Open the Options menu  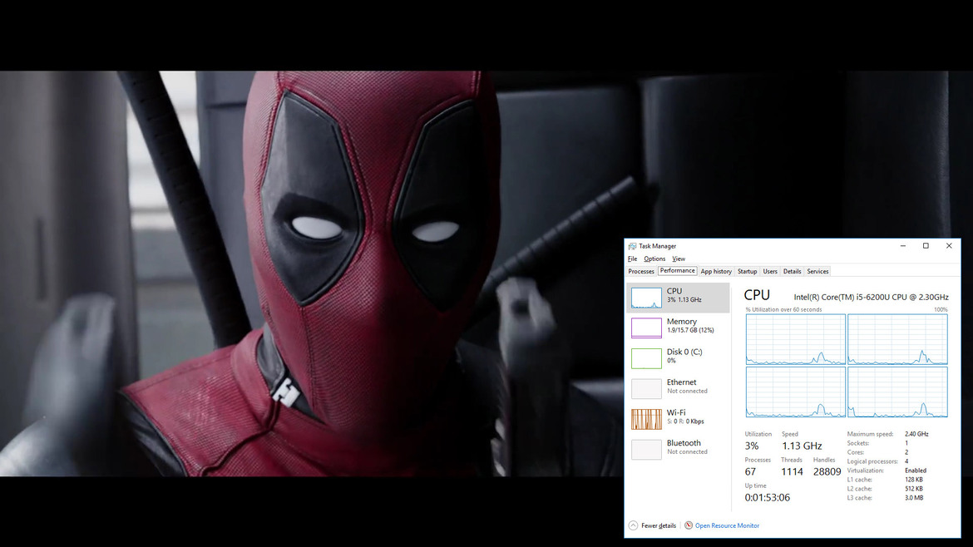(x=654, y=259)
